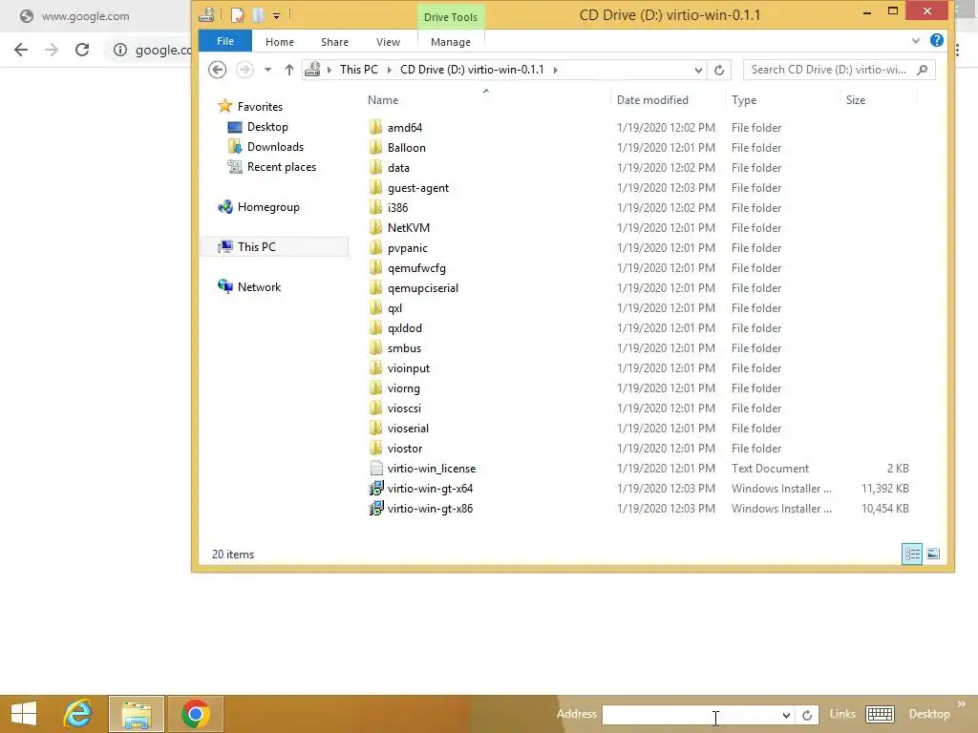Open the File menu tab

point(225,41)
